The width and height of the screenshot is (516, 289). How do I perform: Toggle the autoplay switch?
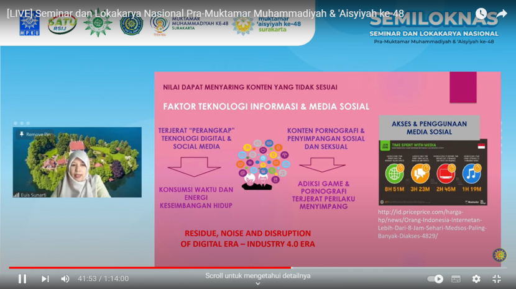click(x=436, y=279)
